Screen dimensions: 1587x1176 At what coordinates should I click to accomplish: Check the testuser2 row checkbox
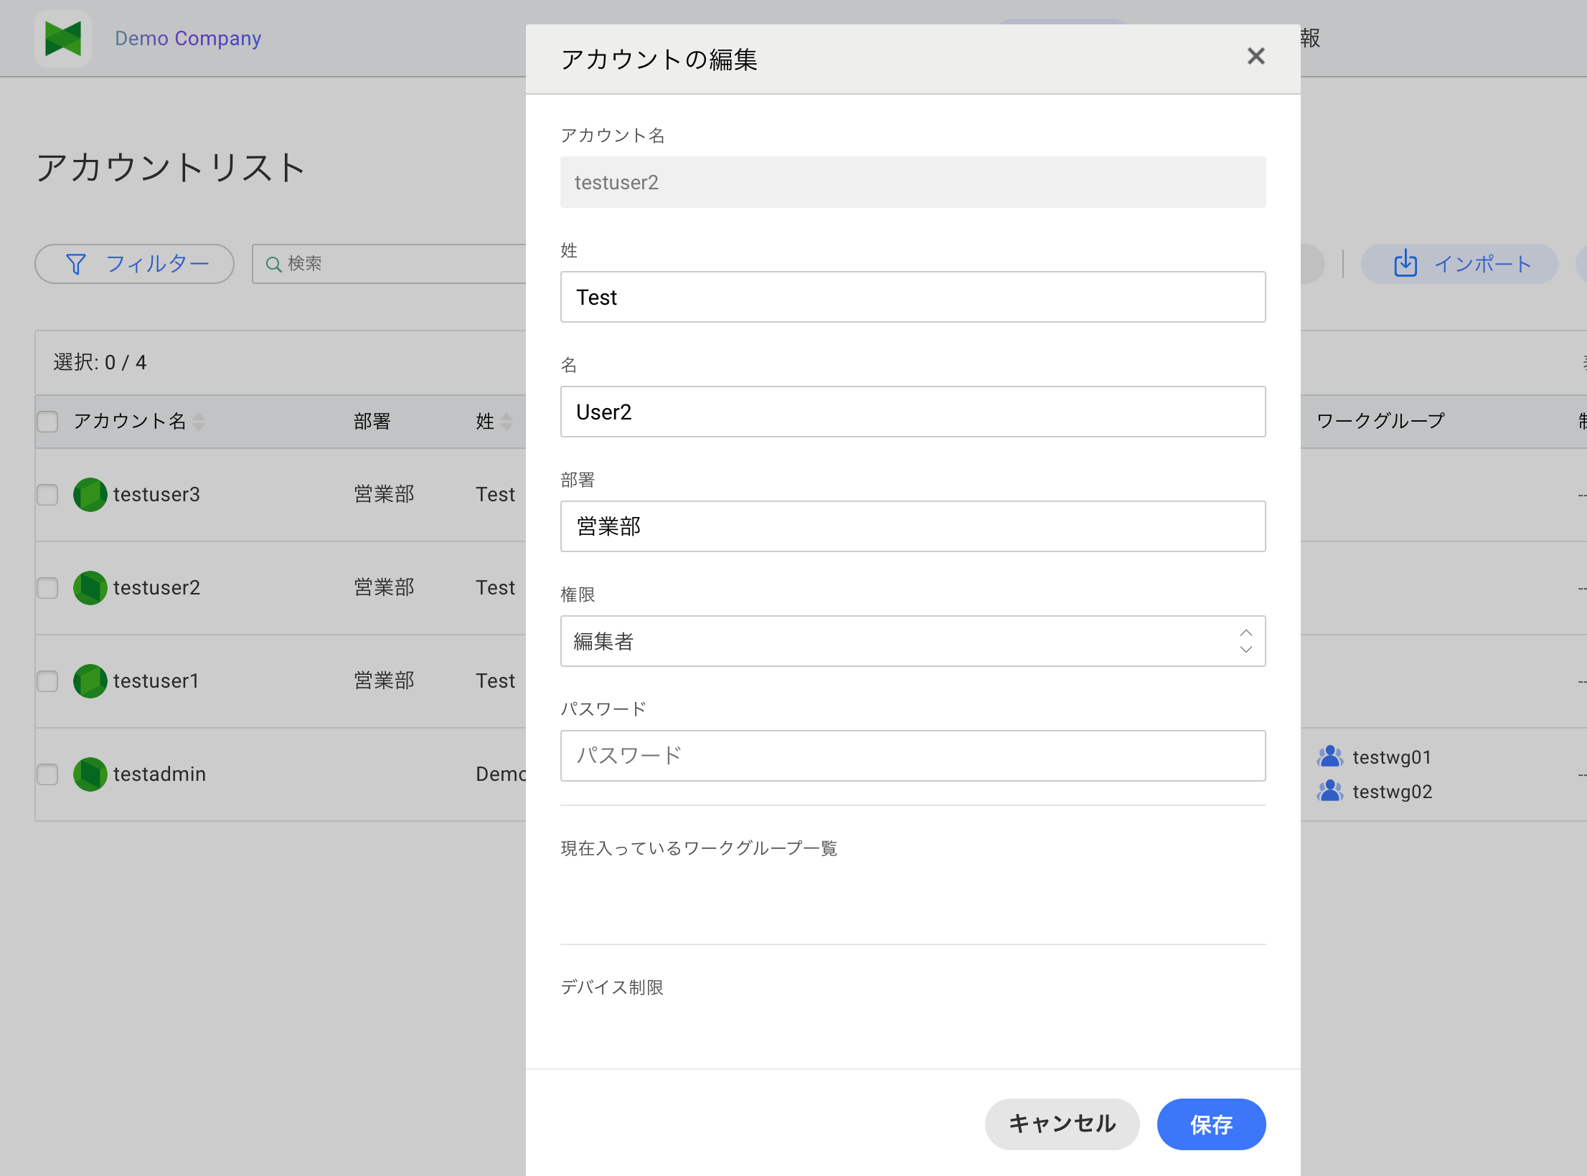click(47, 588)
